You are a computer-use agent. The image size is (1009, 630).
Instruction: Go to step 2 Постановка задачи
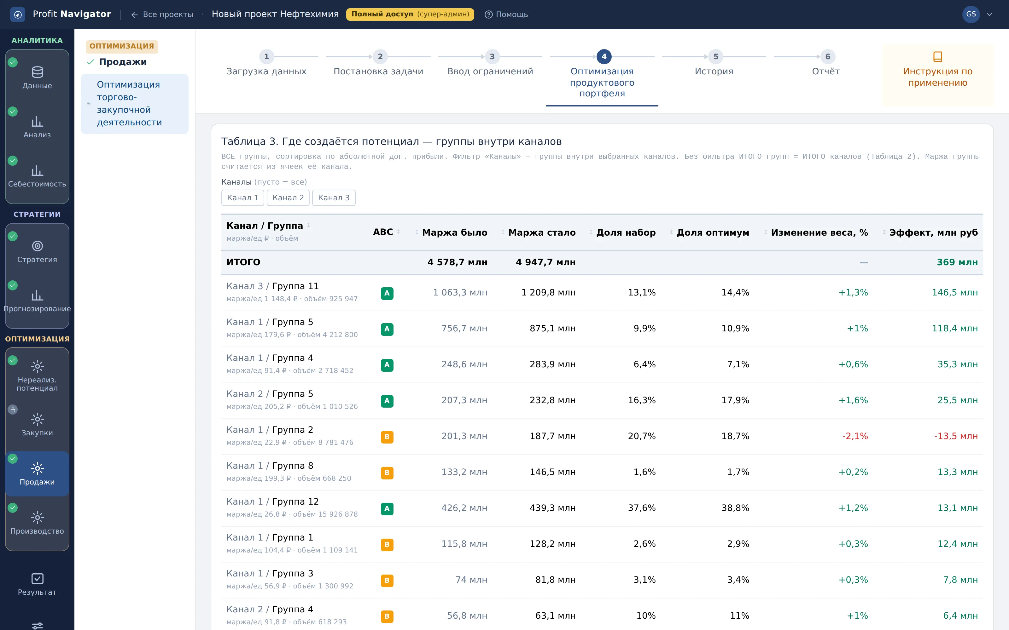[379, 64]
